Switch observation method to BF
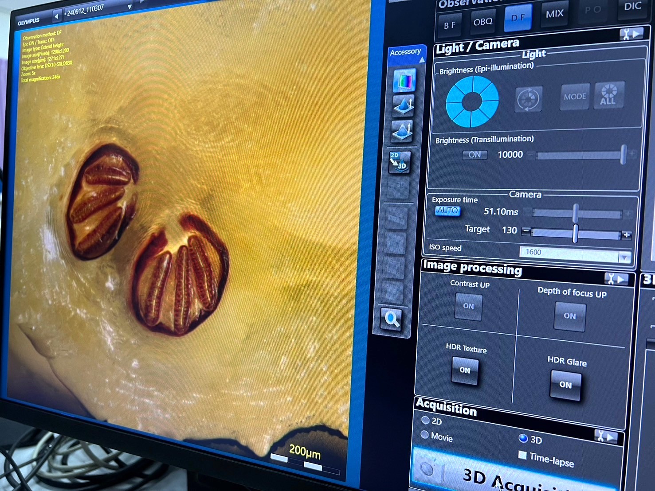The width and height of the screenshot is (655, 491). 450,25
